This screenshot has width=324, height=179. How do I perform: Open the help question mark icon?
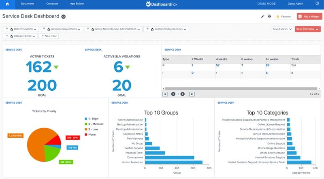tap(317, 4)
